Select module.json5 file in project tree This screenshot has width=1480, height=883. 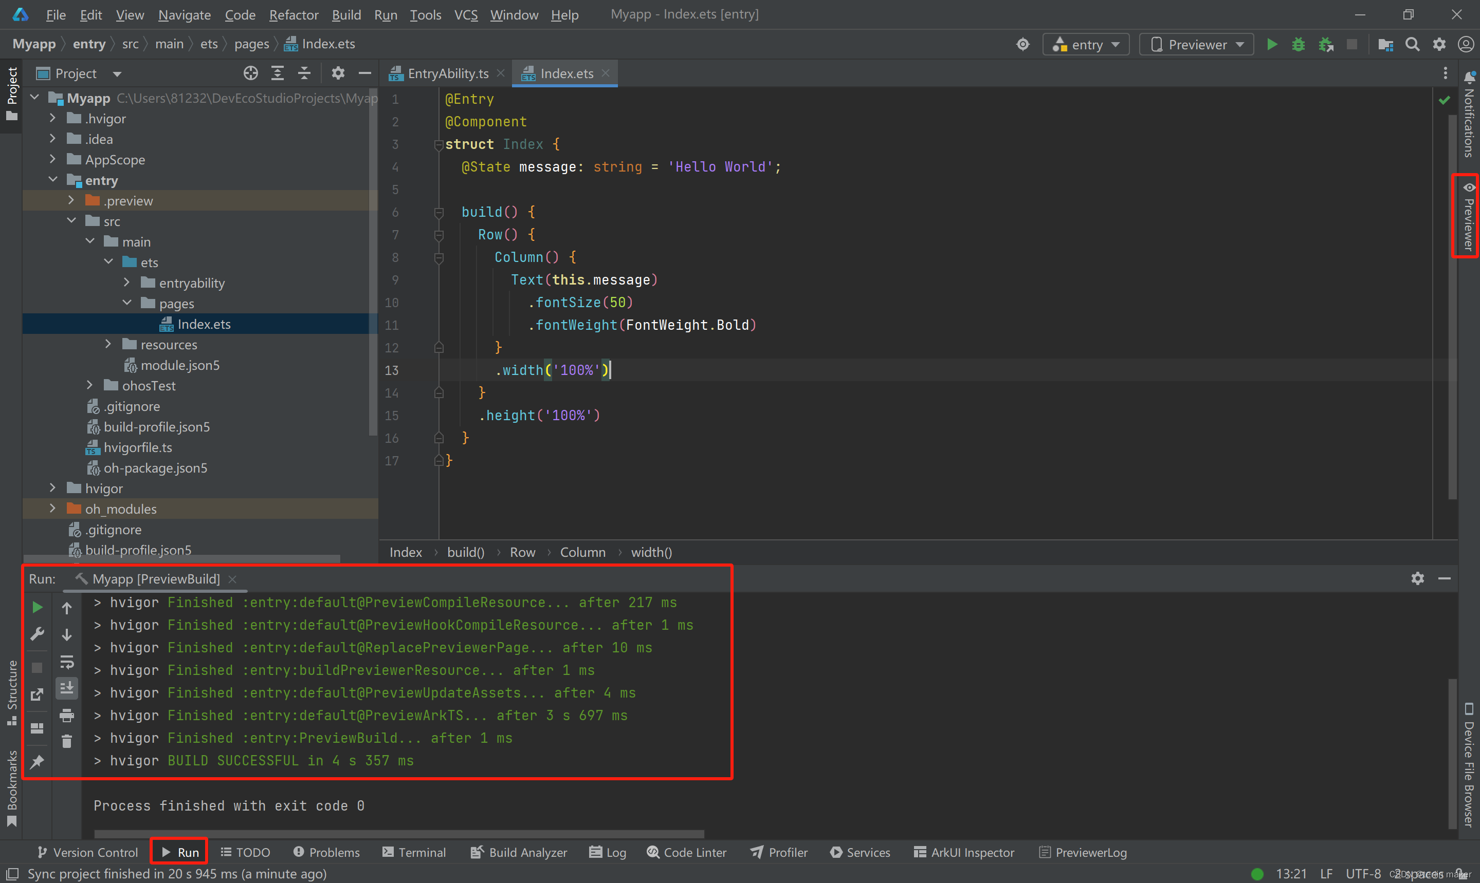pyautogui.click(x=180, y=365)
